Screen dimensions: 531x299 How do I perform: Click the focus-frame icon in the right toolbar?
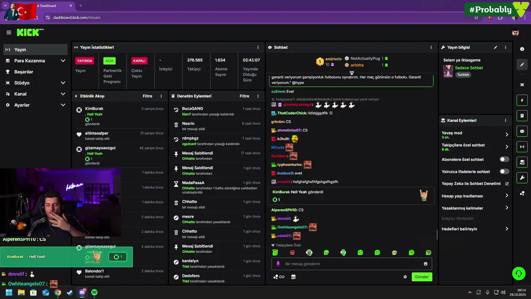pyautogui.click(x=522, y=85)
